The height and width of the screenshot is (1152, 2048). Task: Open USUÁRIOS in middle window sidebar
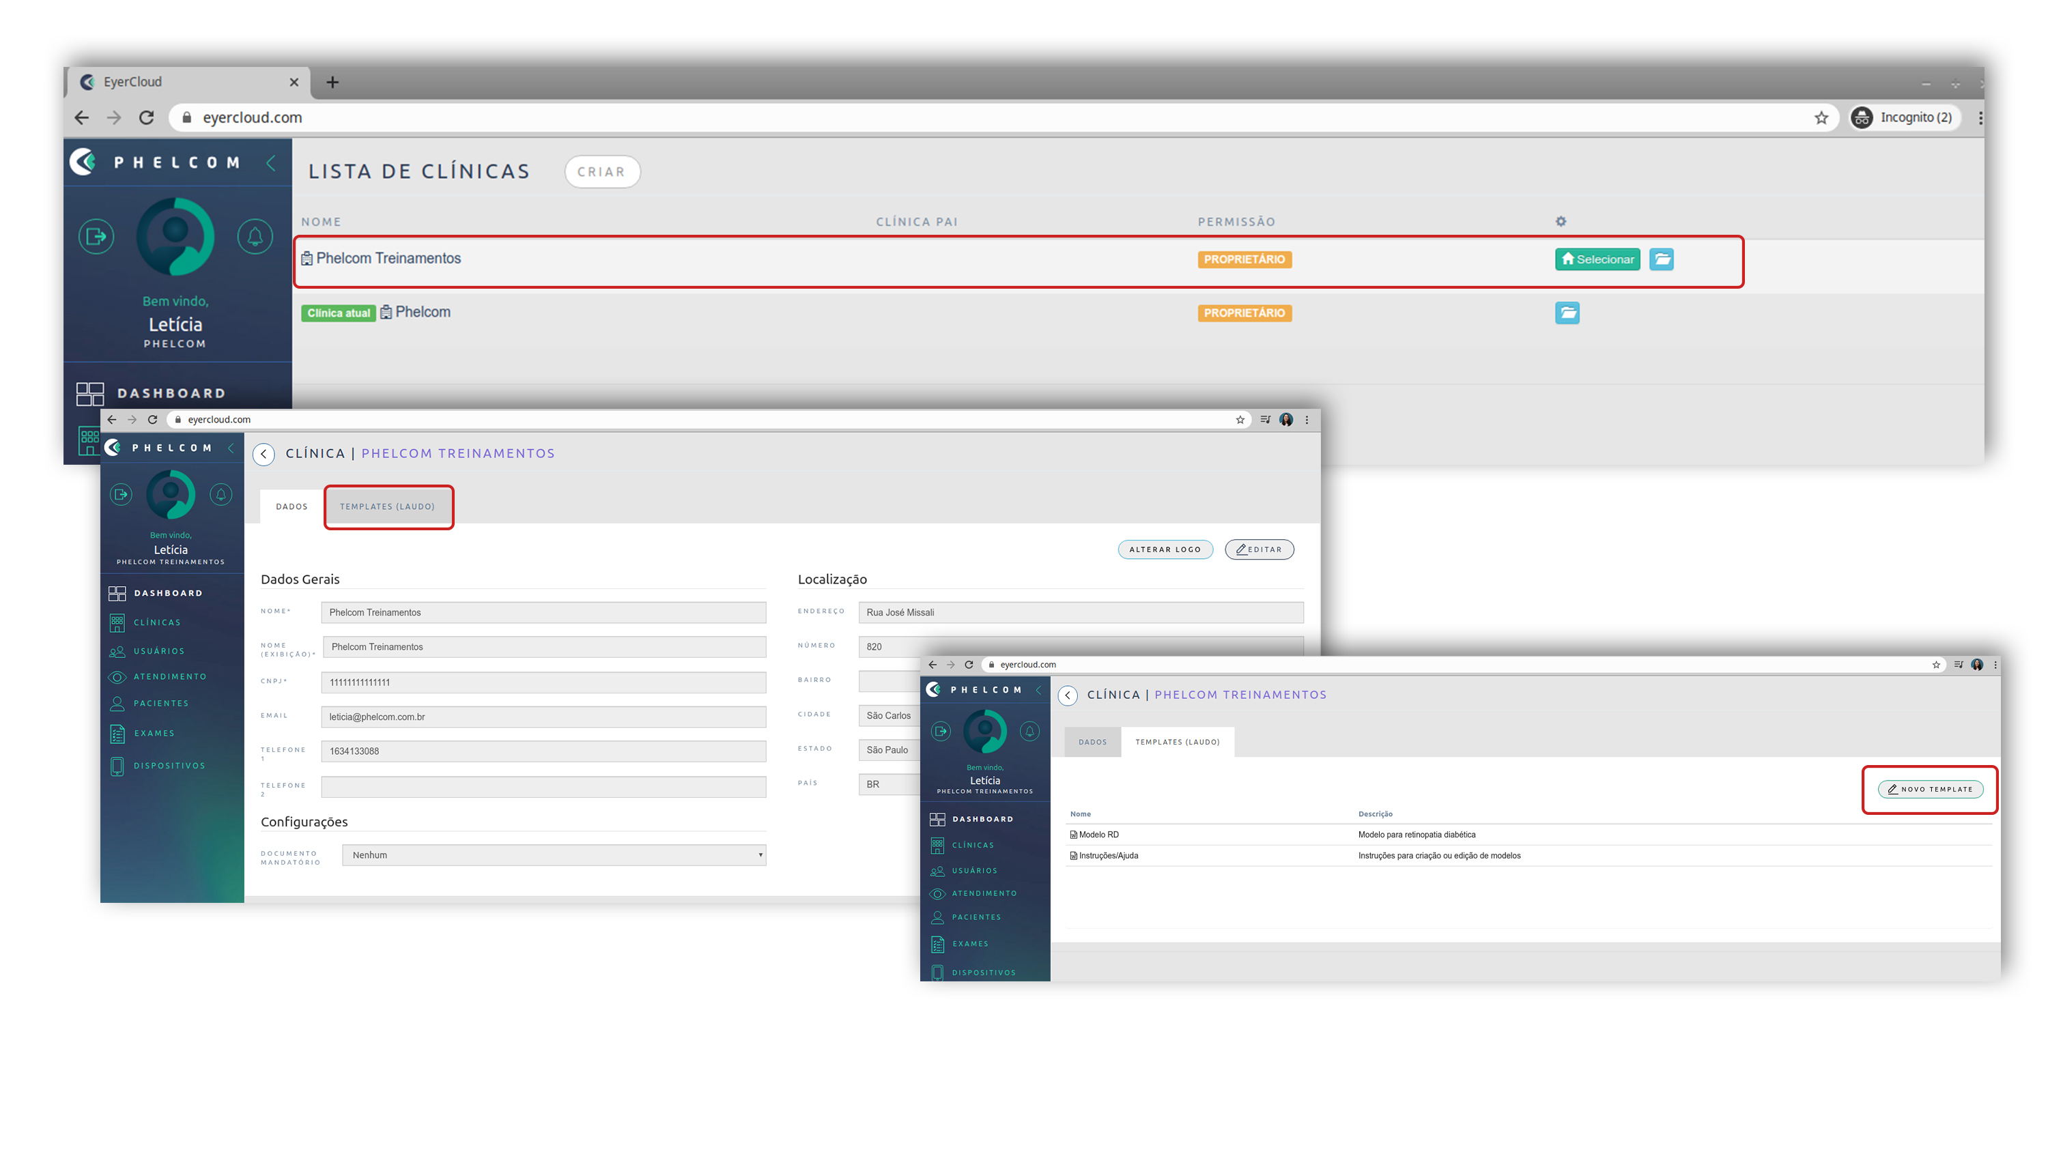[x=146, y=651]
